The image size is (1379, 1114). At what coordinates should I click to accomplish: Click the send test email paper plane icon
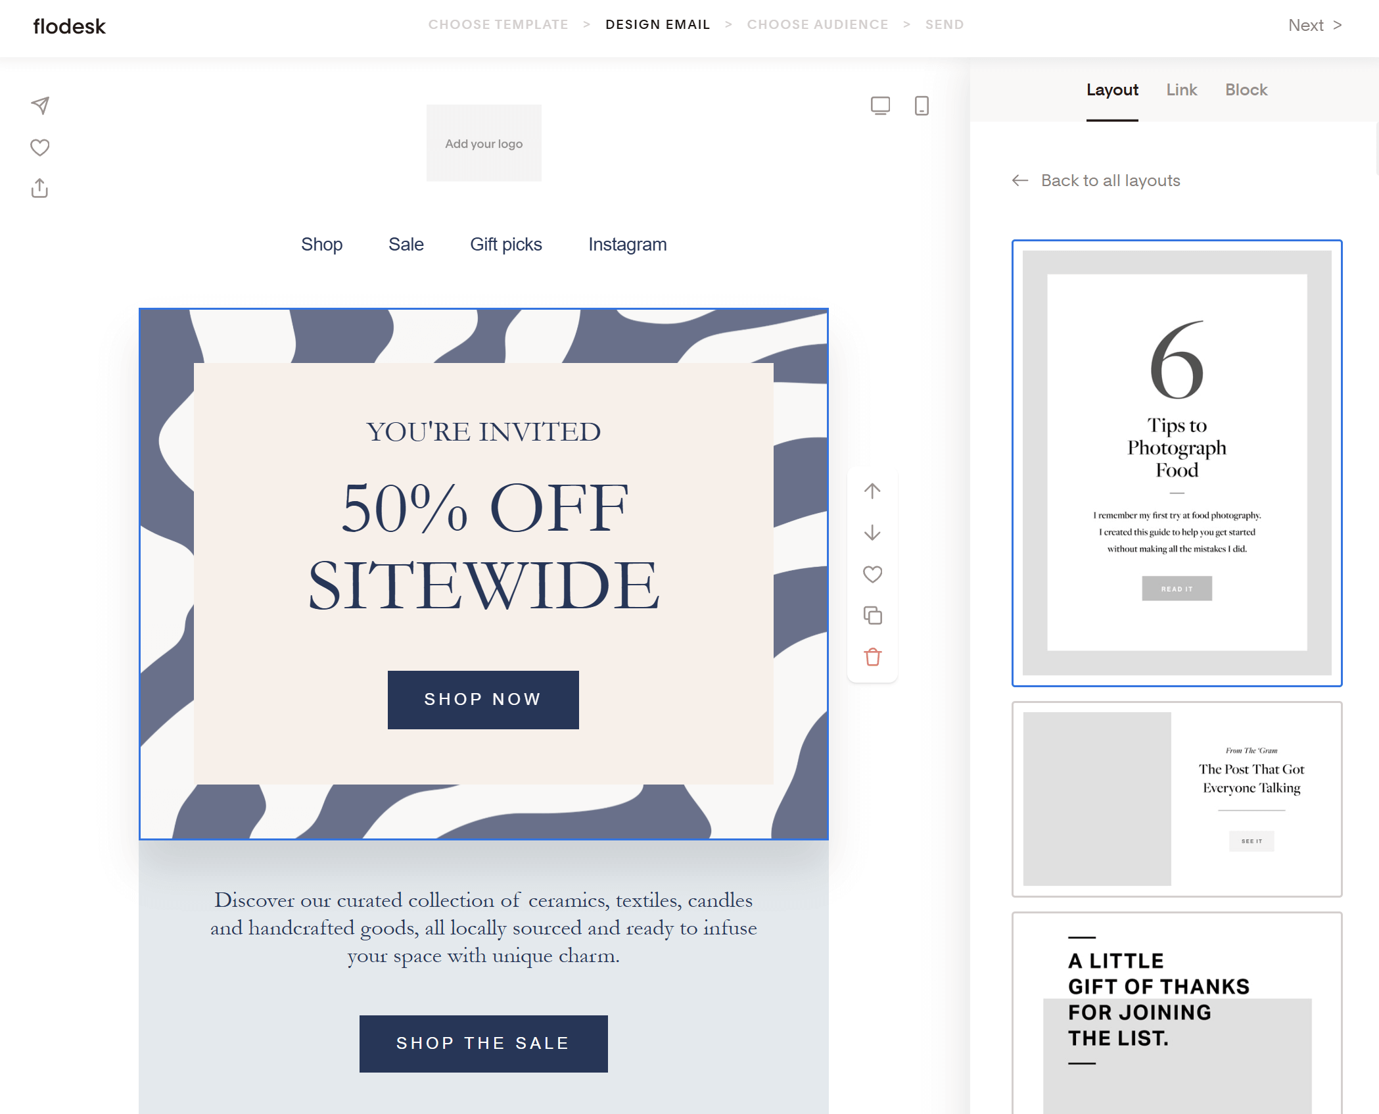tap(39, 105)
